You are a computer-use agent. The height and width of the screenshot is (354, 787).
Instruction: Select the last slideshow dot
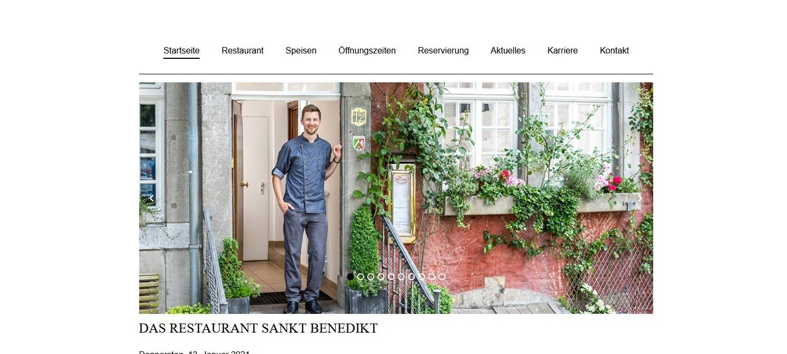pos(442,276)
